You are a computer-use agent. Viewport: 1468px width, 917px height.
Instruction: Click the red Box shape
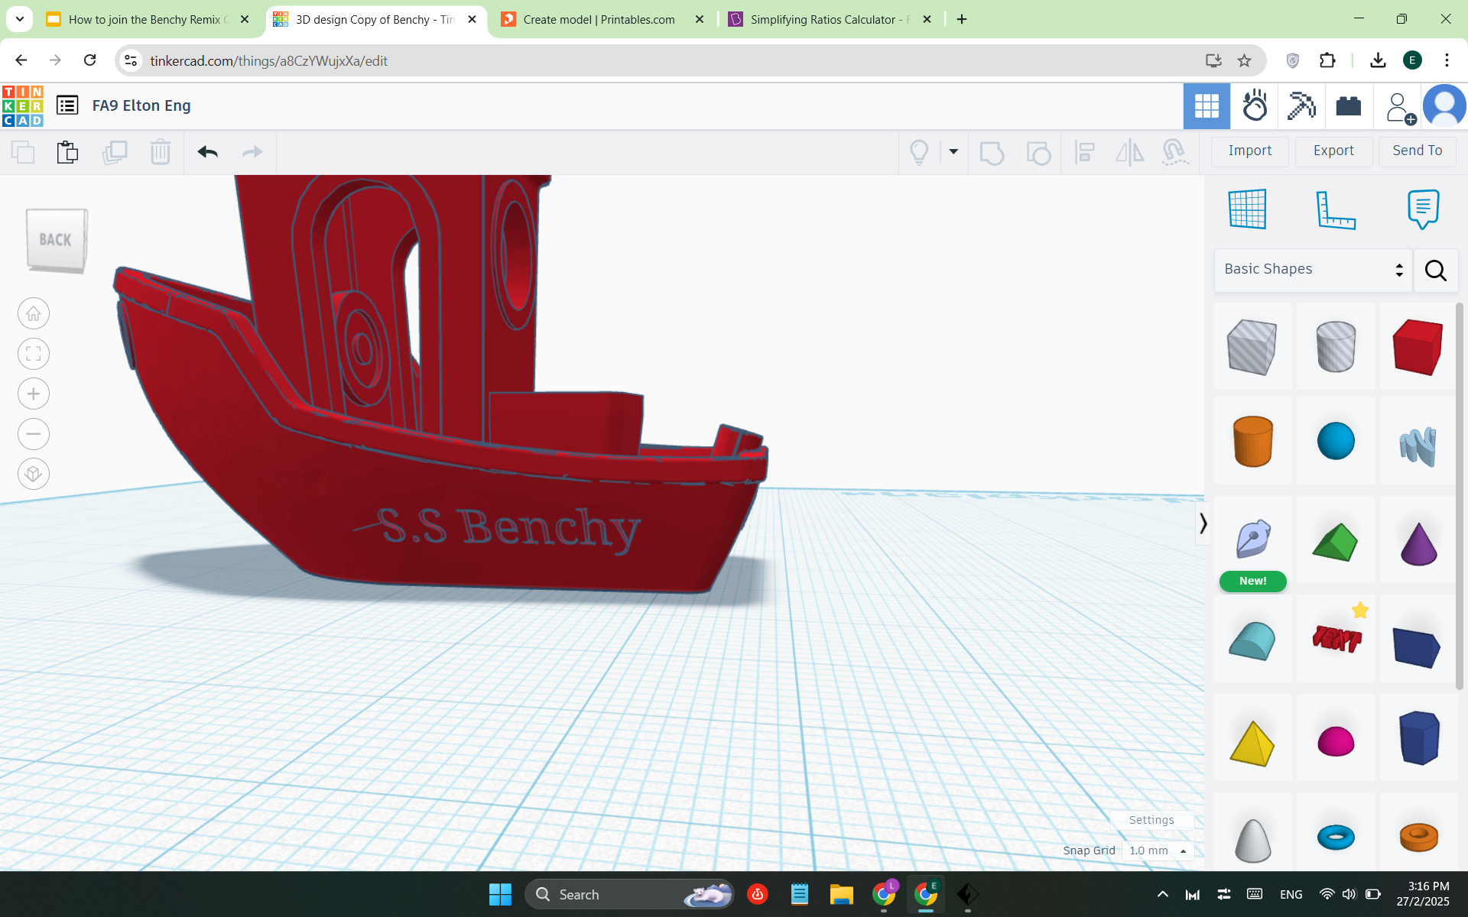point(1418,346)
